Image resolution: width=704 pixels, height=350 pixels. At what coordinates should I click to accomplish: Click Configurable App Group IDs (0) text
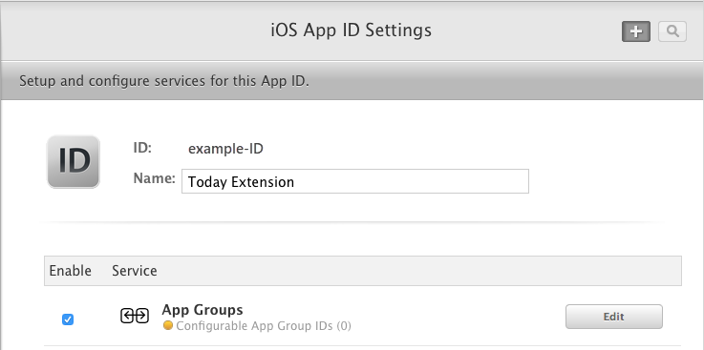click(x=264, y=326)
